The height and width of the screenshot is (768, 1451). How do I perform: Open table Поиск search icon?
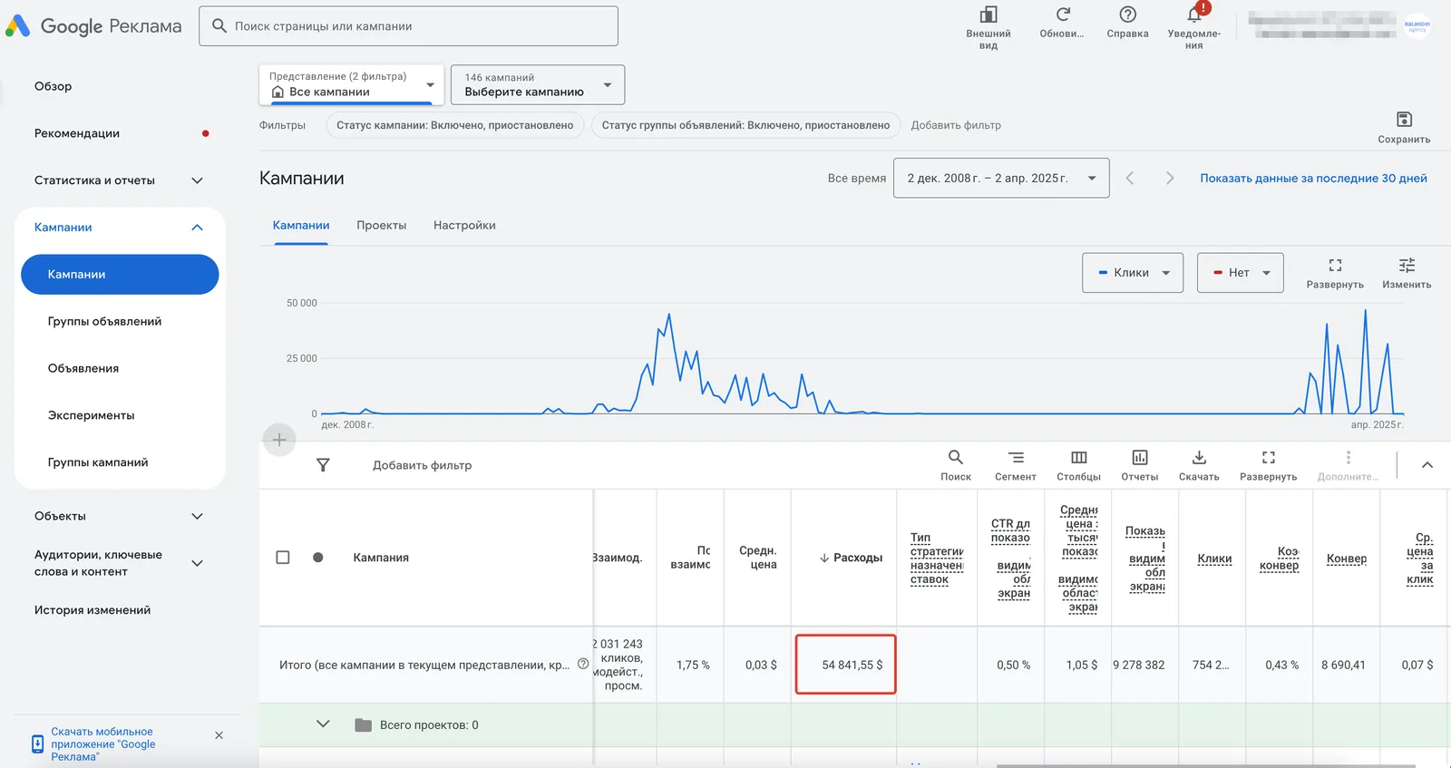click(x=956, y=457)
